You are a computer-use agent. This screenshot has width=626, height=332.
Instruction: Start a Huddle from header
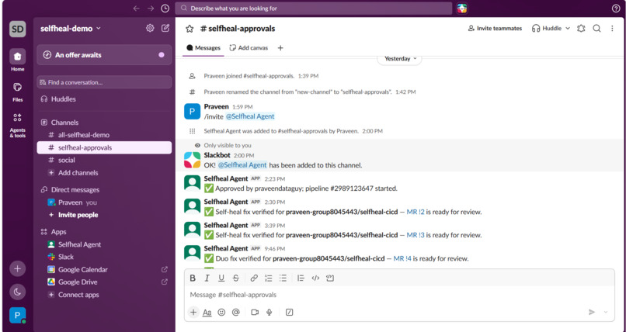point(547,28)
